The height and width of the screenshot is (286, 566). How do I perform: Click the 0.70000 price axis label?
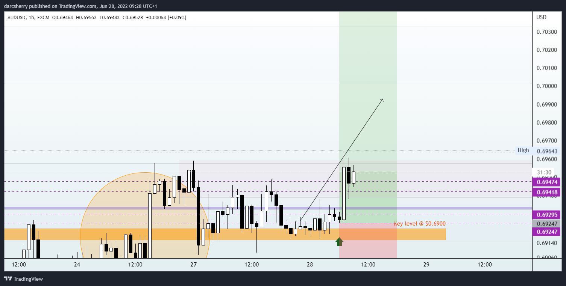click(x=546, y=86)
